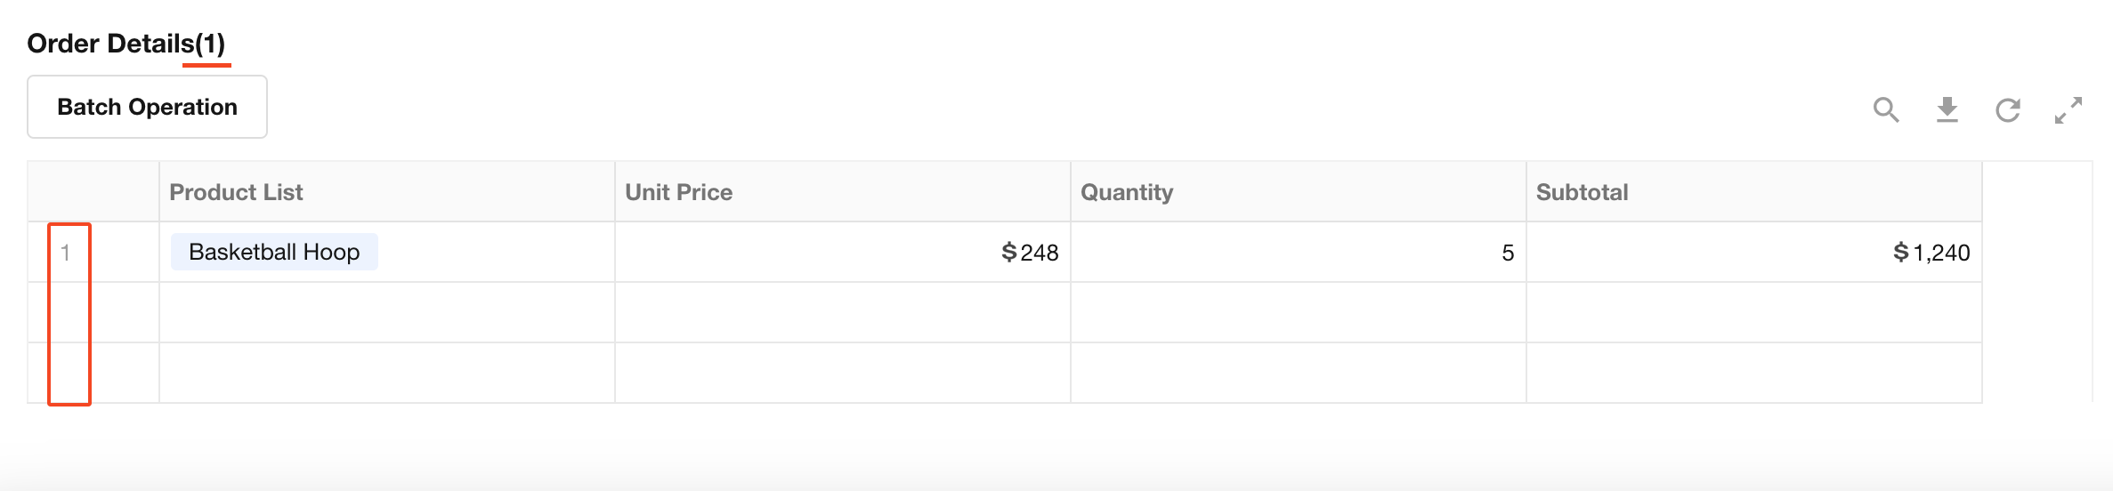Image resolution: width=2113 pixels, height=491 pixels.
Task: Click the download export icon
Action: pyautogui.click(x=1947, y=109)
